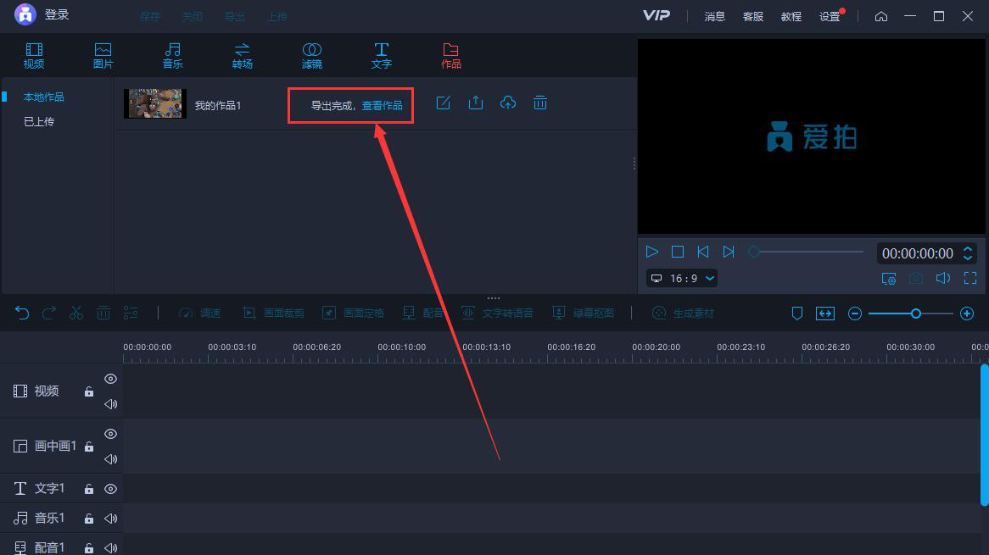The image size is (989, 555).
Task: Mute the 画中画1 track audio
Action: (110, 458)
